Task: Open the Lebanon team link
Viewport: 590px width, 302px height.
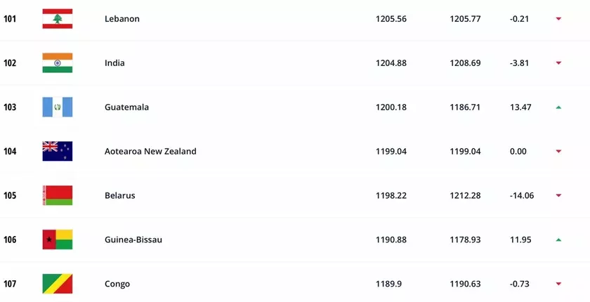Action: [x=122, y=19]
